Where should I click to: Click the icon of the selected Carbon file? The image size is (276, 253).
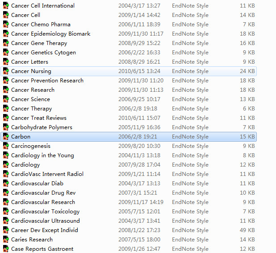pos(6,137)
